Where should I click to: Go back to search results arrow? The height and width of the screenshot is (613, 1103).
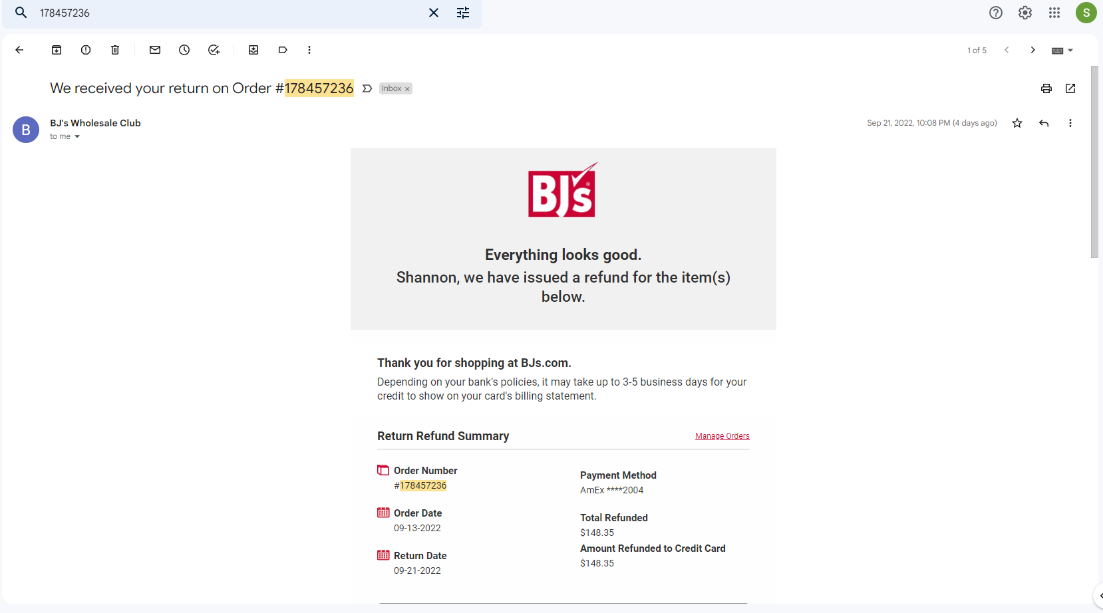[19, 50]
